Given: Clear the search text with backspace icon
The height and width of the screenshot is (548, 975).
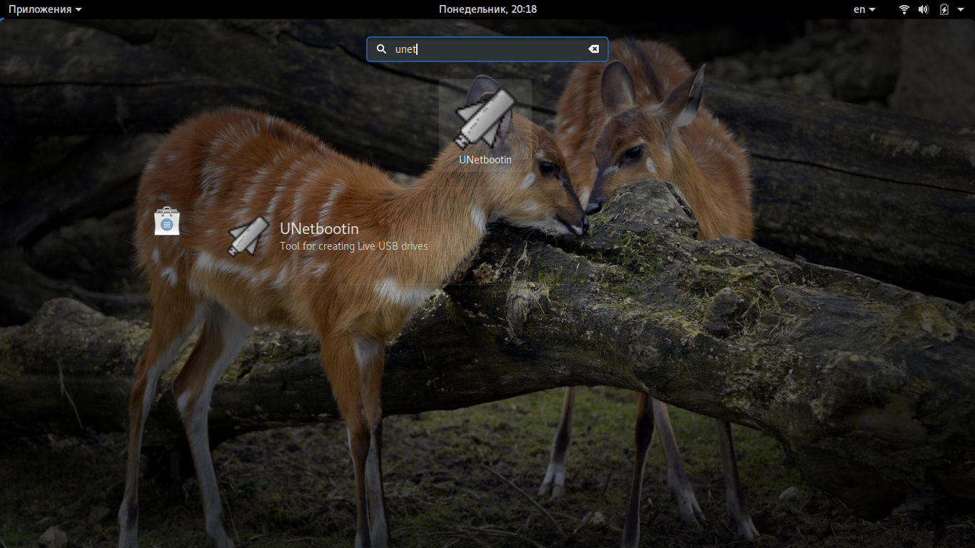Looking at the screenshot, I should pos(593,49).
